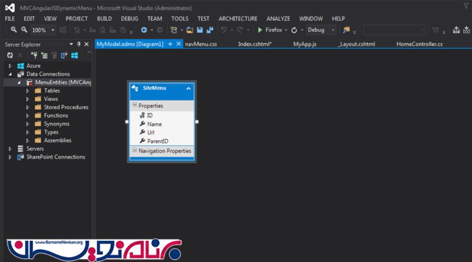Collapse the Navigation Properties section
The image size is (472, 262).
(x=135, y=150)
